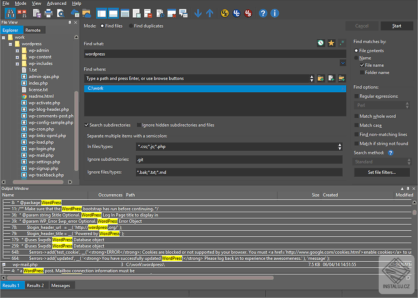Open the Advanced menu
This screenshot has width=418, height=298.
[x=57, y=3]
